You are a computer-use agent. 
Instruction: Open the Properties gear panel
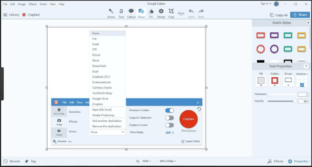tap(298, 161)
